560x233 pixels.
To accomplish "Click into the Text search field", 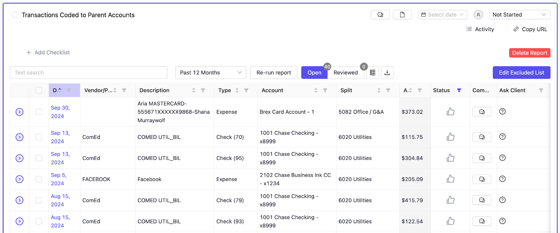I will click(89, 72).
